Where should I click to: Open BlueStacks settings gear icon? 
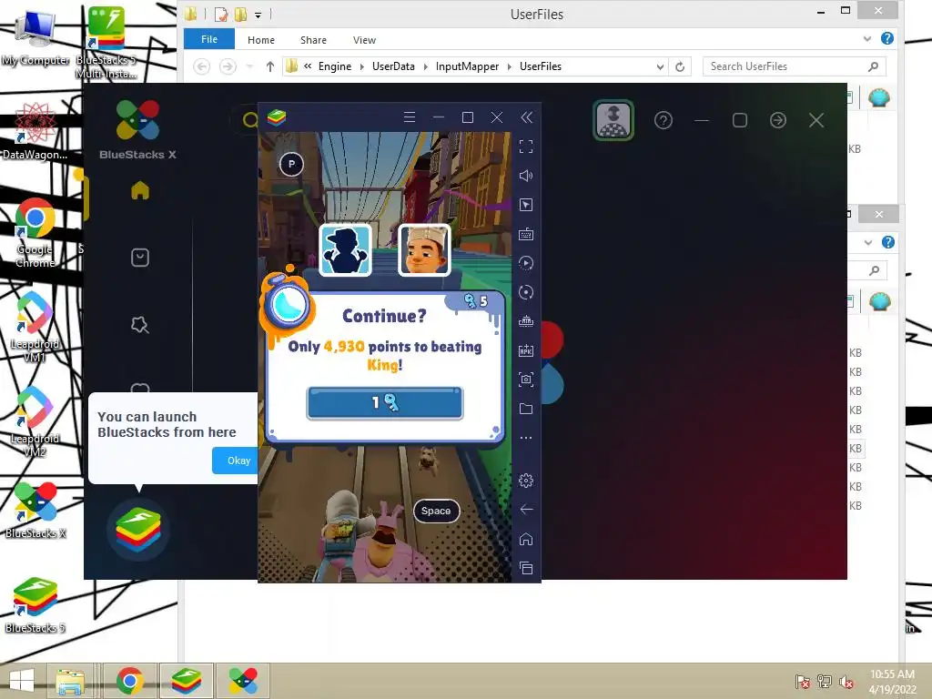[x=526, y=481]
